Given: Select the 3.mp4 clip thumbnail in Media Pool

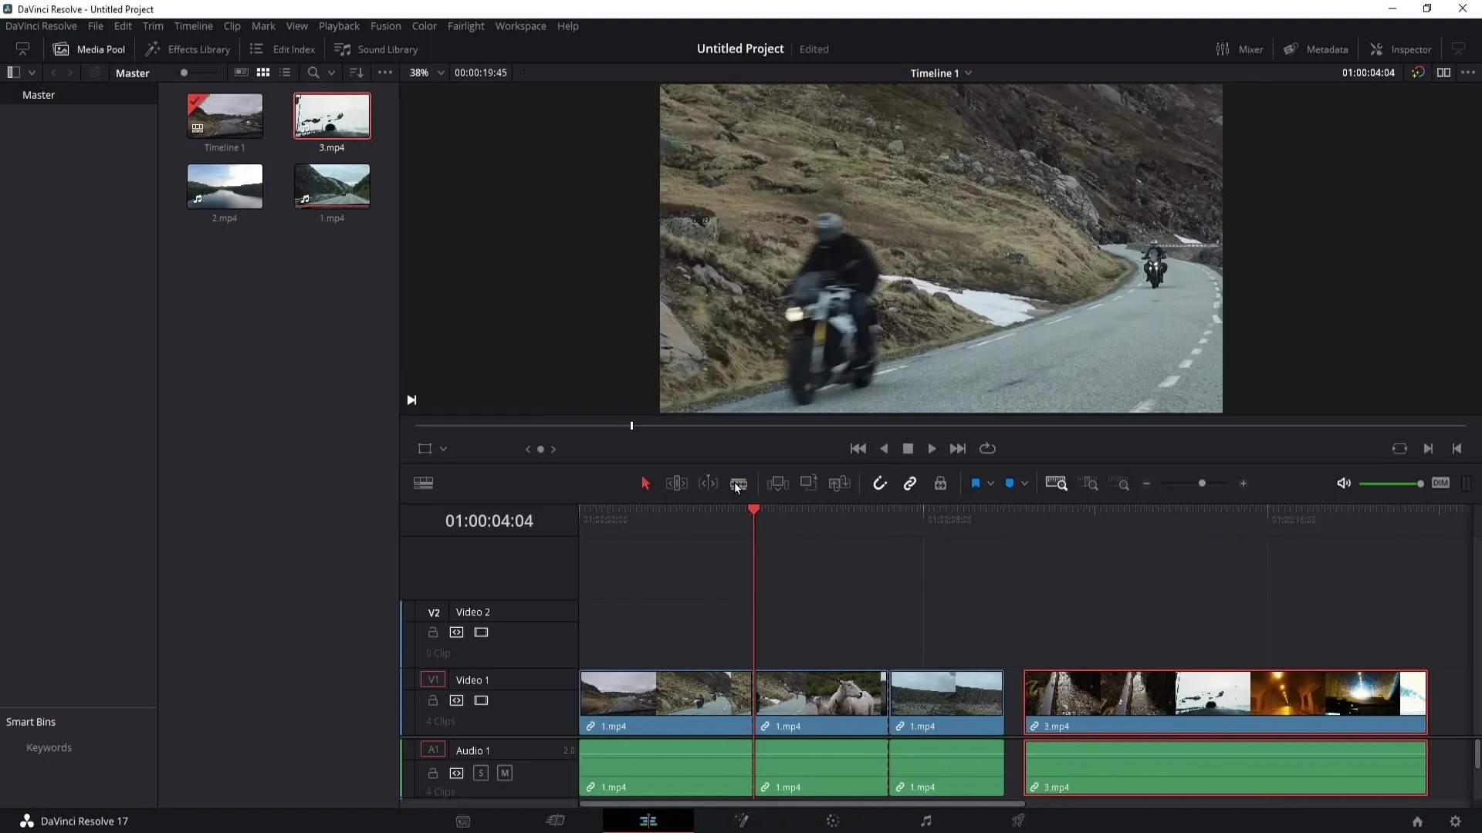Looking at the screenshot, I should [x=332, y=115].
